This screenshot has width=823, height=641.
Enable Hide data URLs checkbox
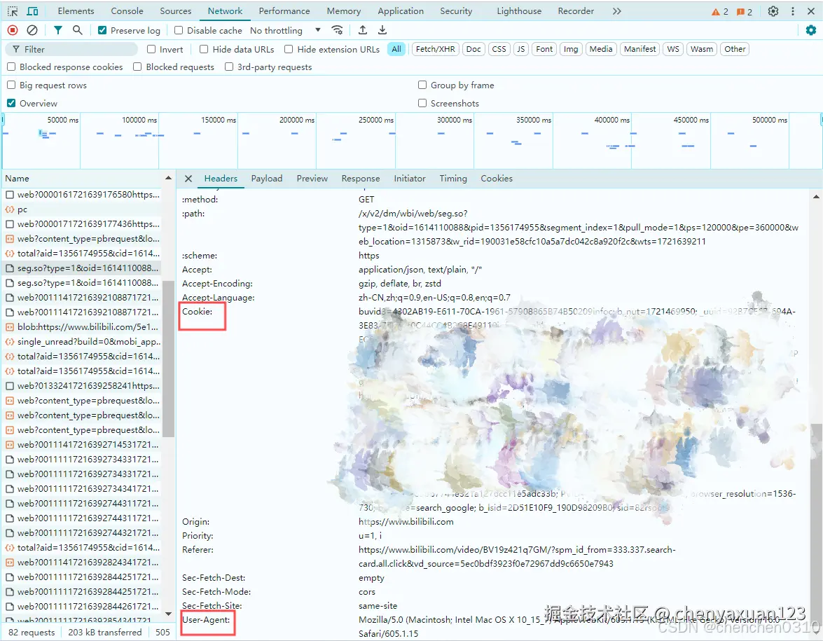click(x=204, y=49)
